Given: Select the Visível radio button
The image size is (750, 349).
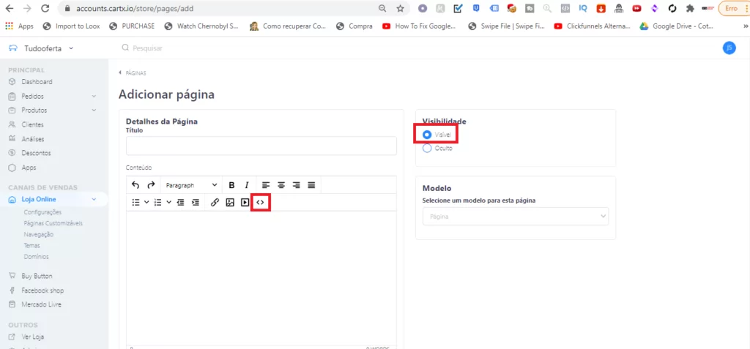Looking at the screenshot, I should [427, 135].
